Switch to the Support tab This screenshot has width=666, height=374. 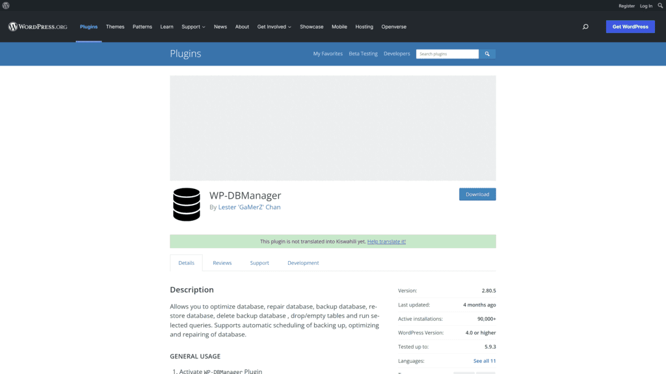[x=260, y=263]
